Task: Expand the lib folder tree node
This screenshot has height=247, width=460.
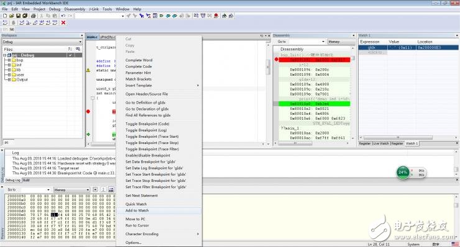Action: pyautogui.click(x=9, y=70)
